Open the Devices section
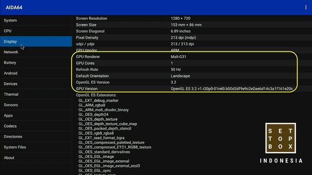The height and width of the screenshot is (175, 312). click(x=36, y=84)
